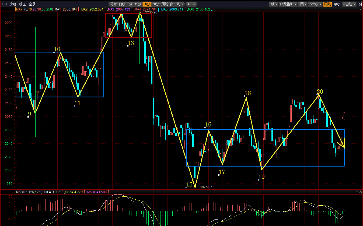Click the 2235.96 high price label
Image resolution: width=363 pixels, height=226 pixels.
pyautogui.click(x=151, y=12)
